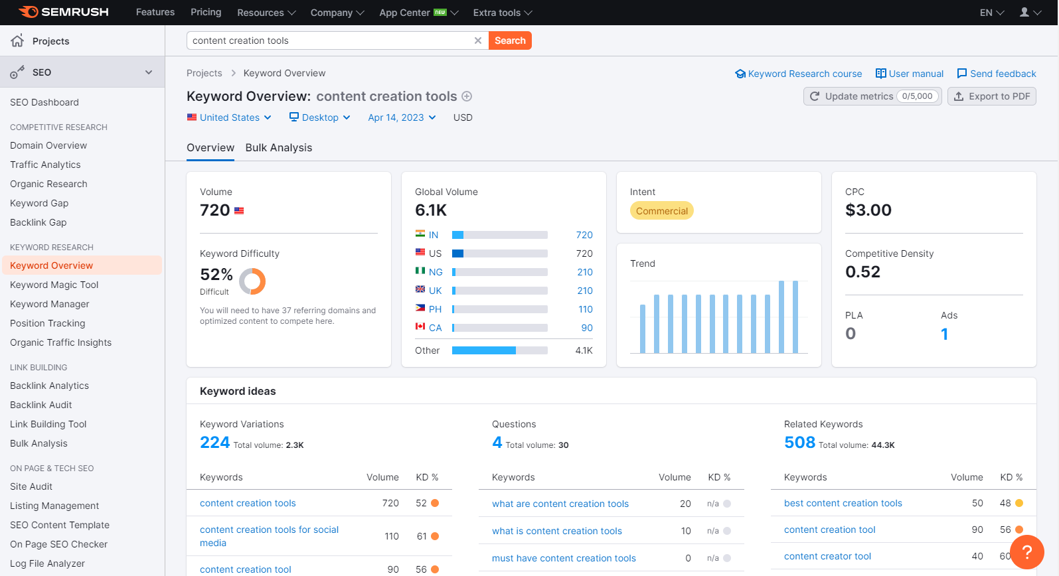
Task: Click the Export to PDF button
Action: click(992, 96)
